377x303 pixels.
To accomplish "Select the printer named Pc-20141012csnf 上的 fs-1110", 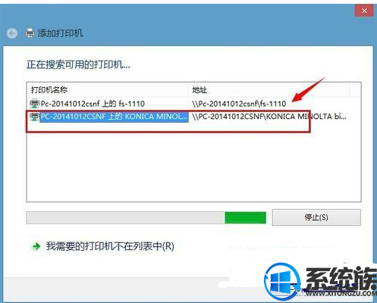I will 93,104.
